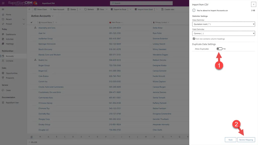This screenshot has height=145, width=258.
Task: Export accounts to Excel
Action: pyautogui.click(x=119, y=9)
